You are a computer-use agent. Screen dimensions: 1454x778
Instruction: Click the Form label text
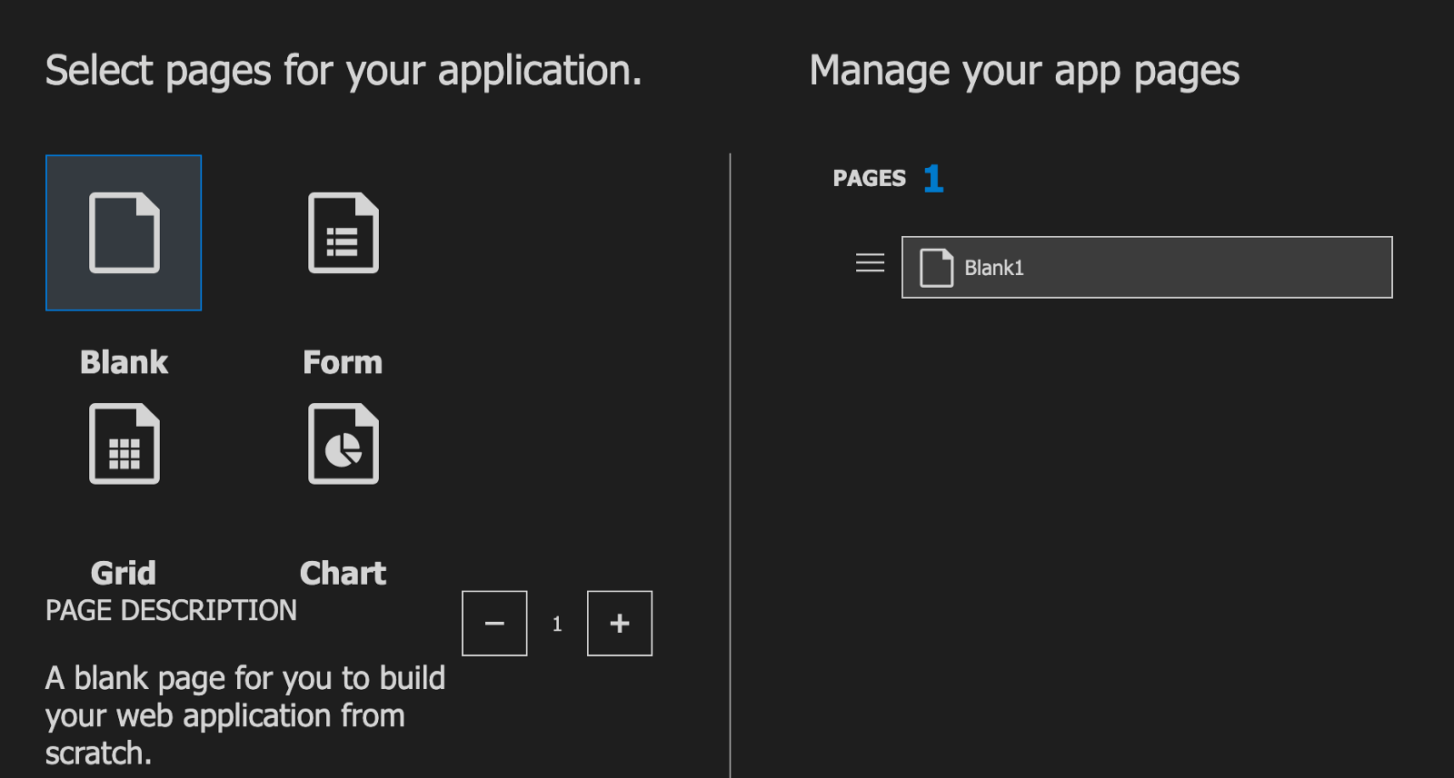pyautogui.click(x=343, y=362)
